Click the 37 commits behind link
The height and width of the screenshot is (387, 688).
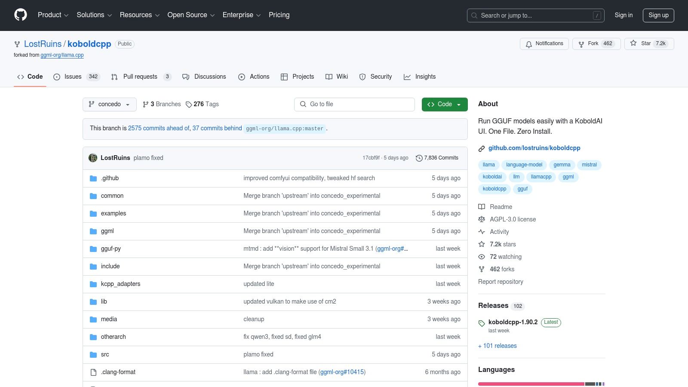point(217,129)
